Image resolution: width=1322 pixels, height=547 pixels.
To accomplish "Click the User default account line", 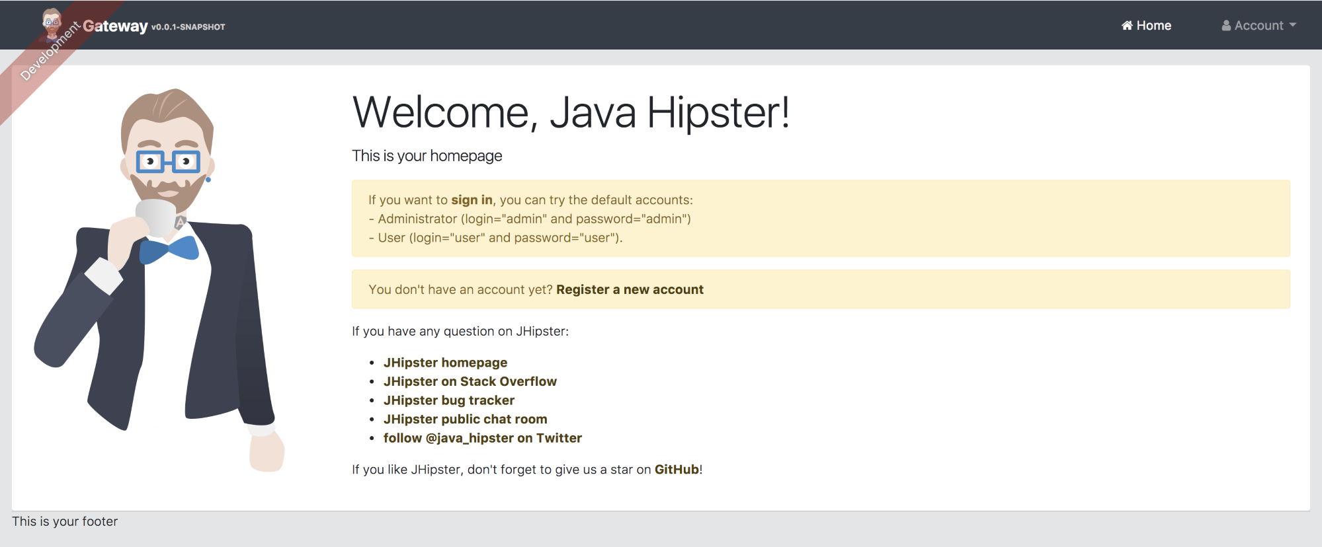I will tap(495, 238).
